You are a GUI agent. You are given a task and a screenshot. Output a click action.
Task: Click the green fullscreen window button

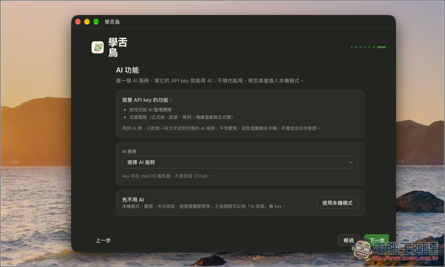tap(96, 22)
